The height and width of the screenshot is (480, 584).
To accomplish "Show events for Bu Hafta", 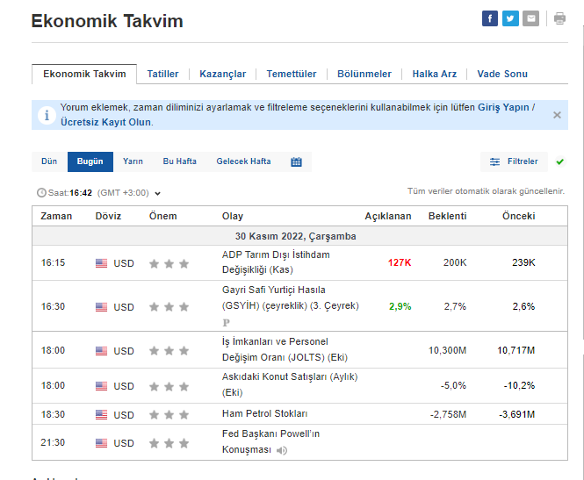I will pos(179,161).
